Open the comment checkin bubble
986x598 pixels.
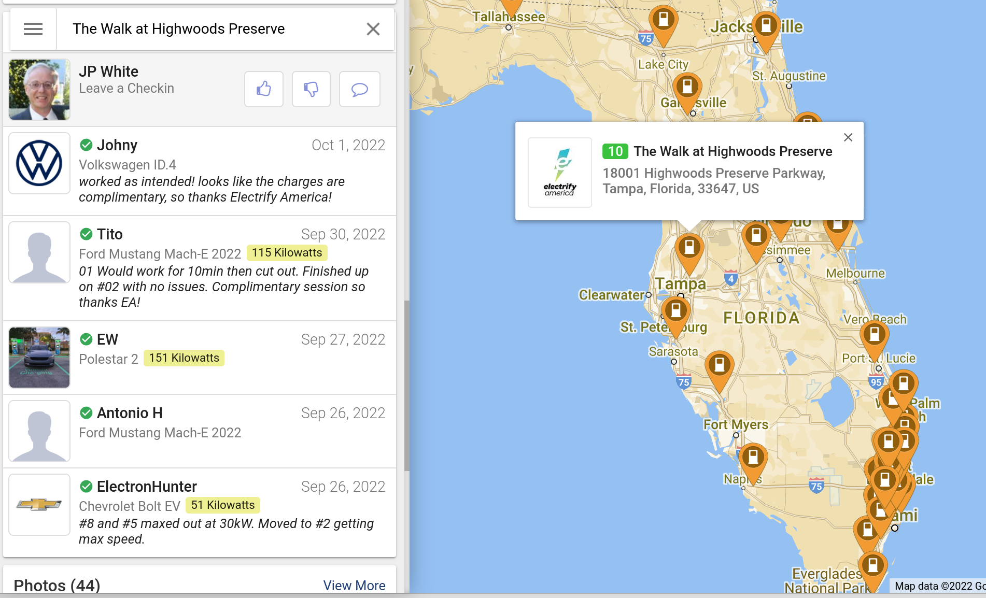[x=359, y=89]
